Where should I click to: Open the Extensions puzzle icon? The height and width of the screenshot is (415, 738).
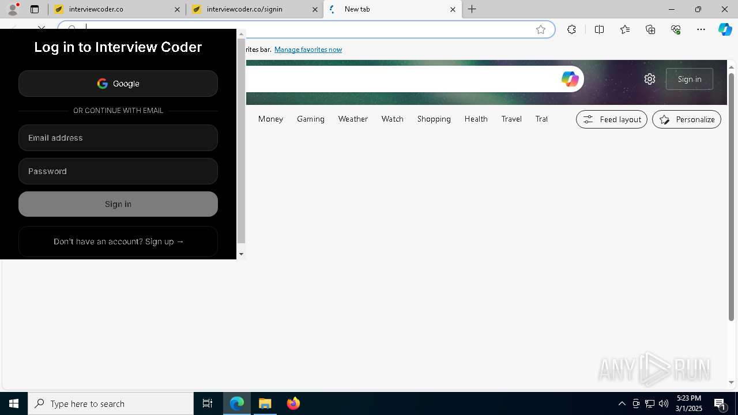pos(571,29)
